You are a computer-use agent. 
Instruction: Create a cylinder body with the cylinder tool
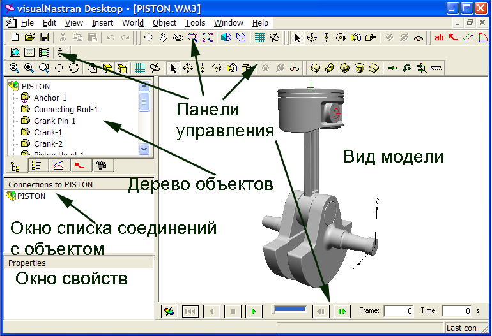tap(359, 68)
